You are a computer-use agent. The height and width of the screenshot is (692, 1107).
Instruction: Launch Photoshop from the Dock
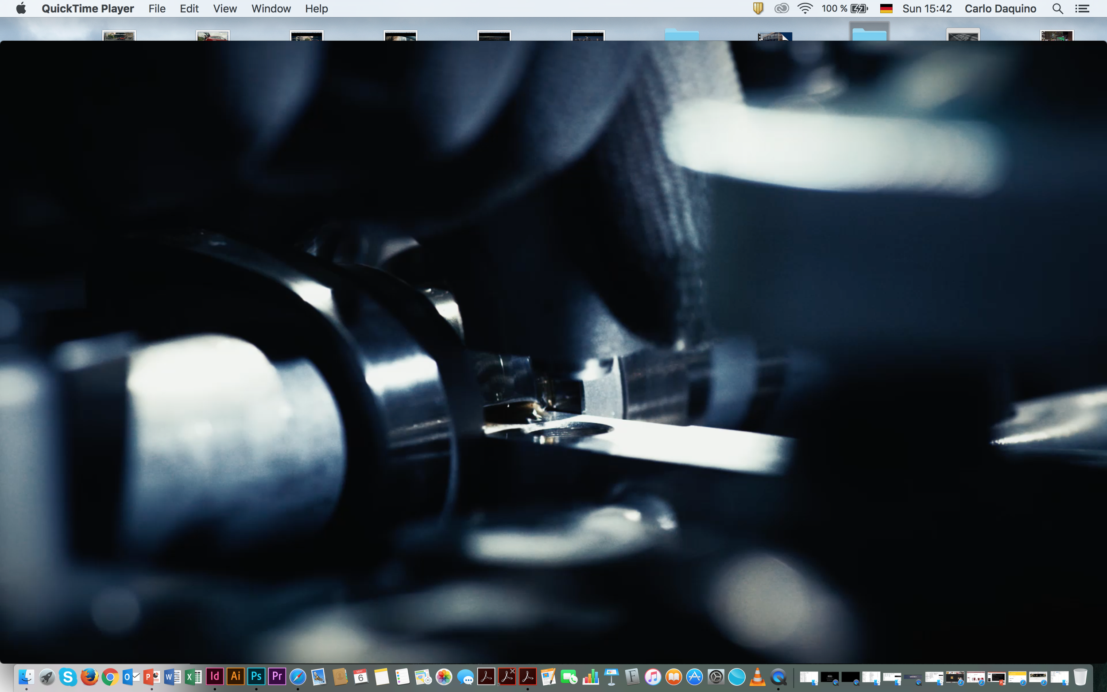(x=256, y=677)
